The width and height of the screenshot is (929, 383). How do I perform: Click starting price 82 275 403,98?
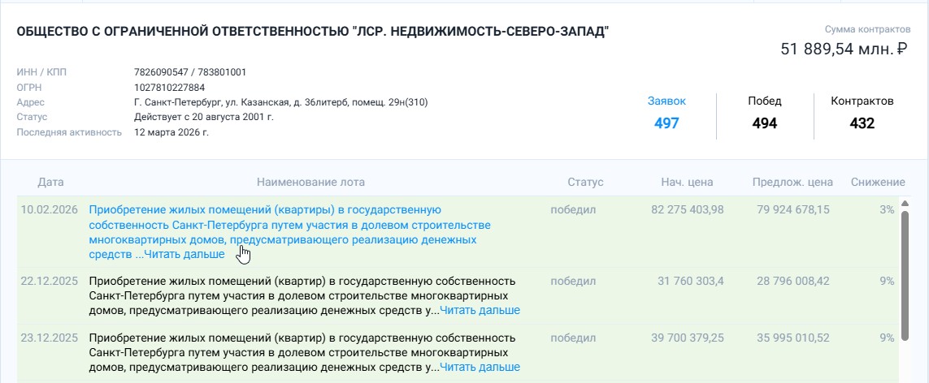(x=688, y=210)
